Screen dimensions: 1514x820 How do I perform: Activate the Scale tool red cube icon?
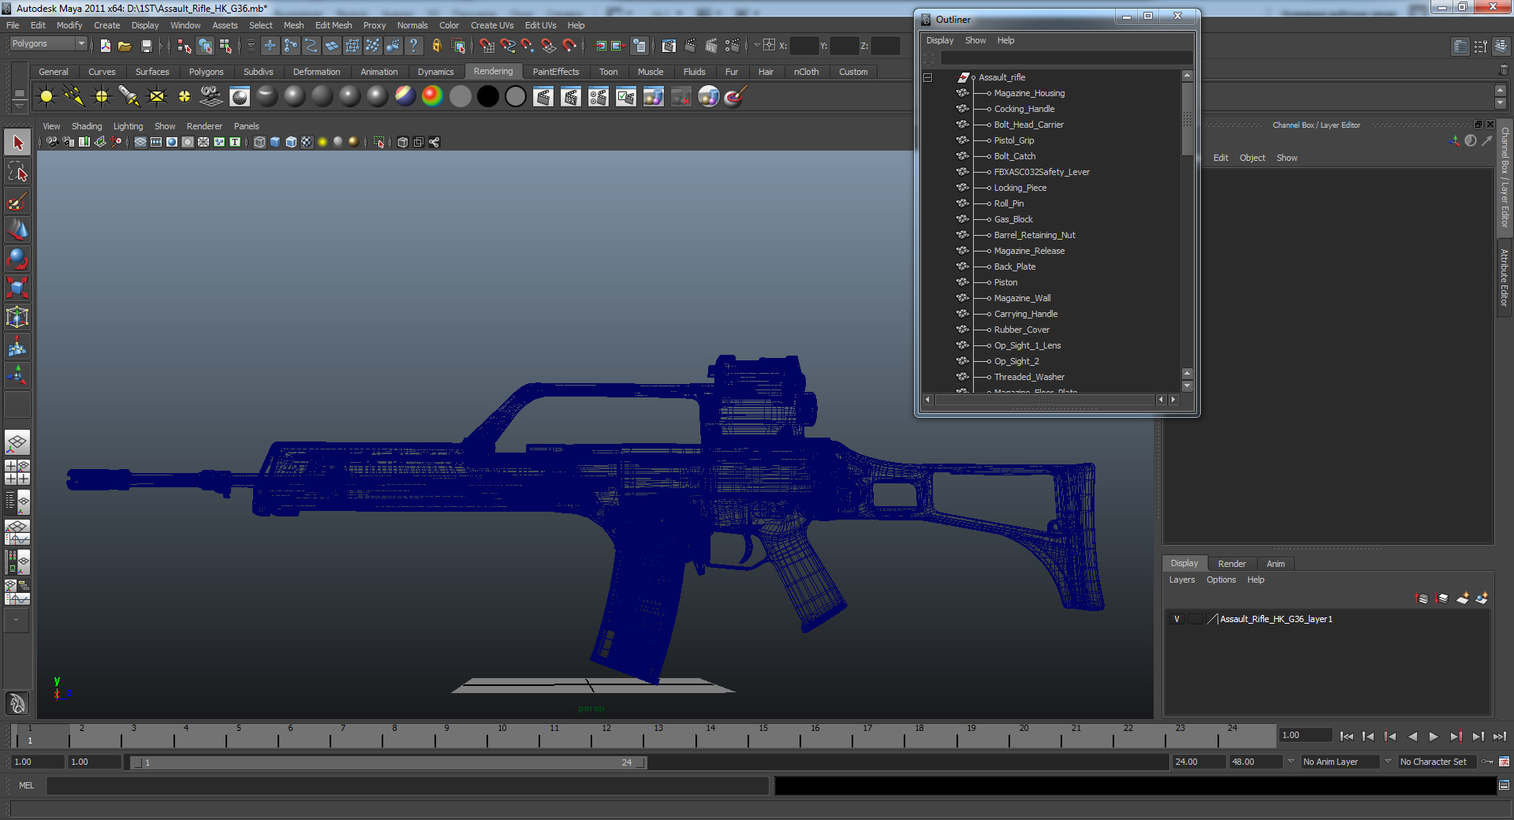click(x=17, y=289)
